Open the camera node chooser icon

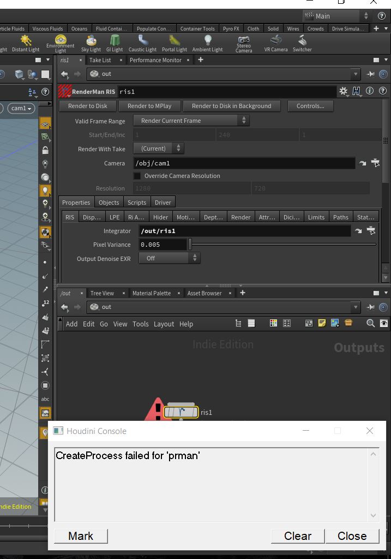(x=375, y=163)
